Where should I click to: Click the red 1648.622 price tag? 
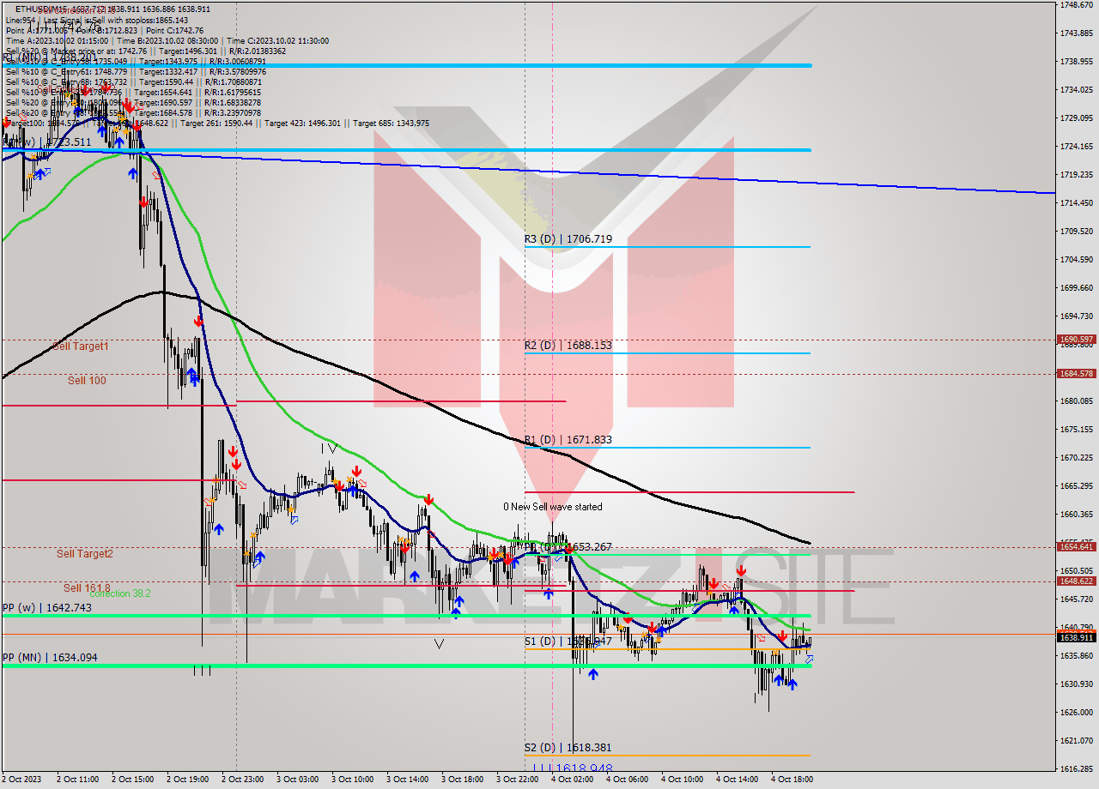pyautogui.click(x=1076, y=581)
